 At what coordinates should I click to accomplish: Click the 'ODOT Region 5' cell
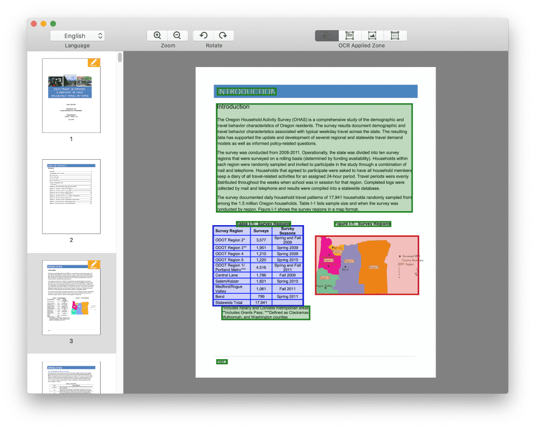tap(232, 260)
